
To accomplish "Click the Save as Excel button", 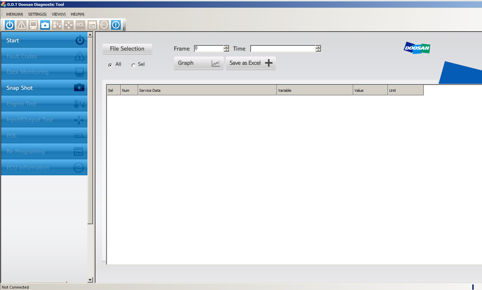I will [251, 63].
